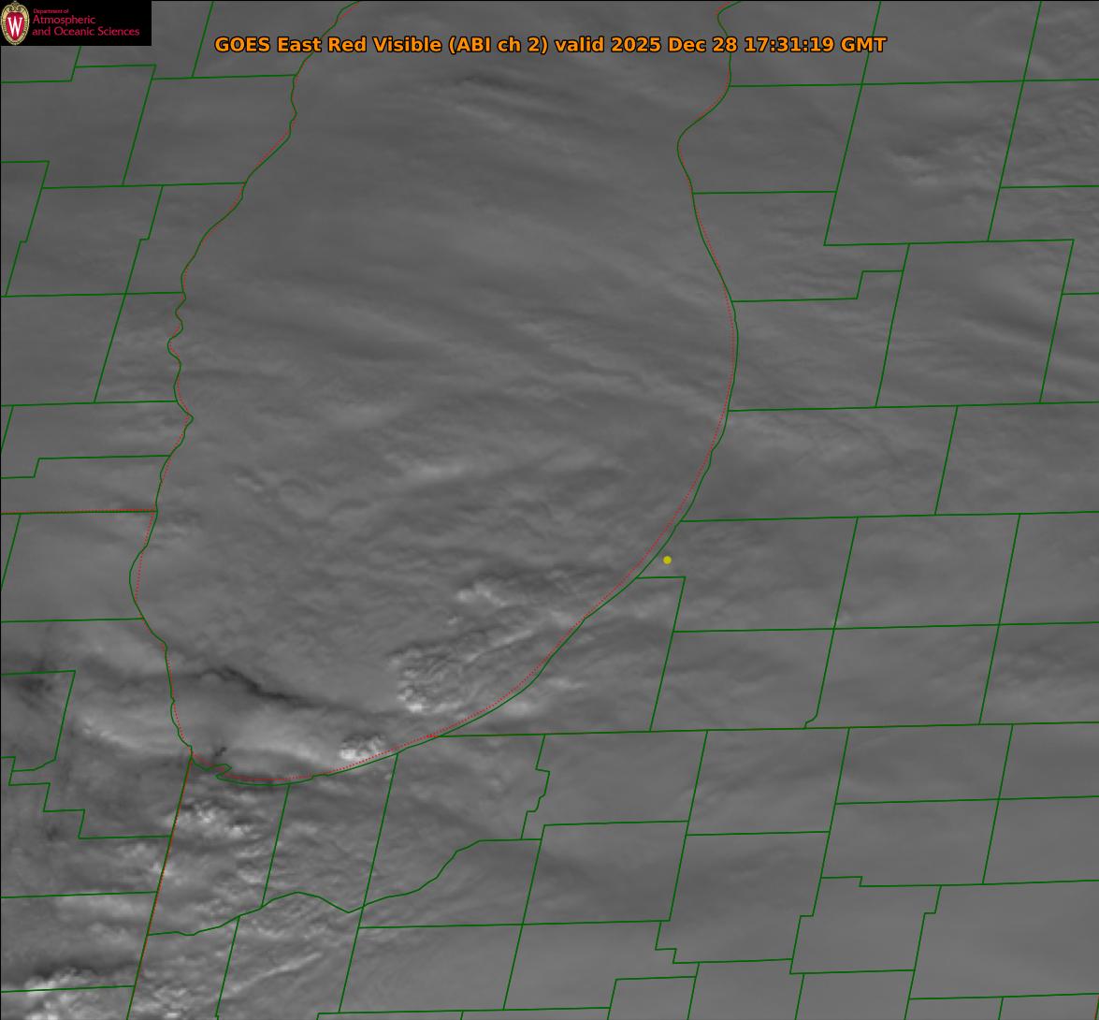Click the small 'Department of' label
Image resolution: width=1099 pixels, height=1020 pixels.
[x=50, y=11]
